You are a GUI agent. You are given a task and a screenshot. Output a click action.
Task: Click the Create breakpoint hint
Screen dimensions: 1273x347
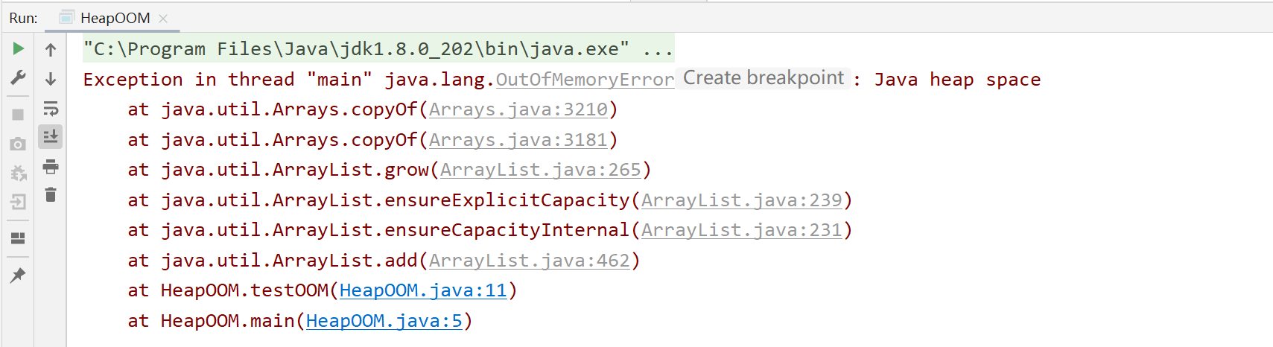click(x=764, y=78)
